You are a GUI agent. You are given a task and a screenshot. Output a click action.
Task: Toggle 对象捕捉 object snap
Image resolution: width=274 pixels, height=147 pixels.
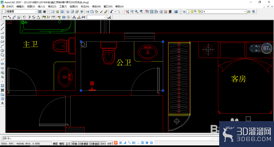pyautogui.click(x=83, y=143)
